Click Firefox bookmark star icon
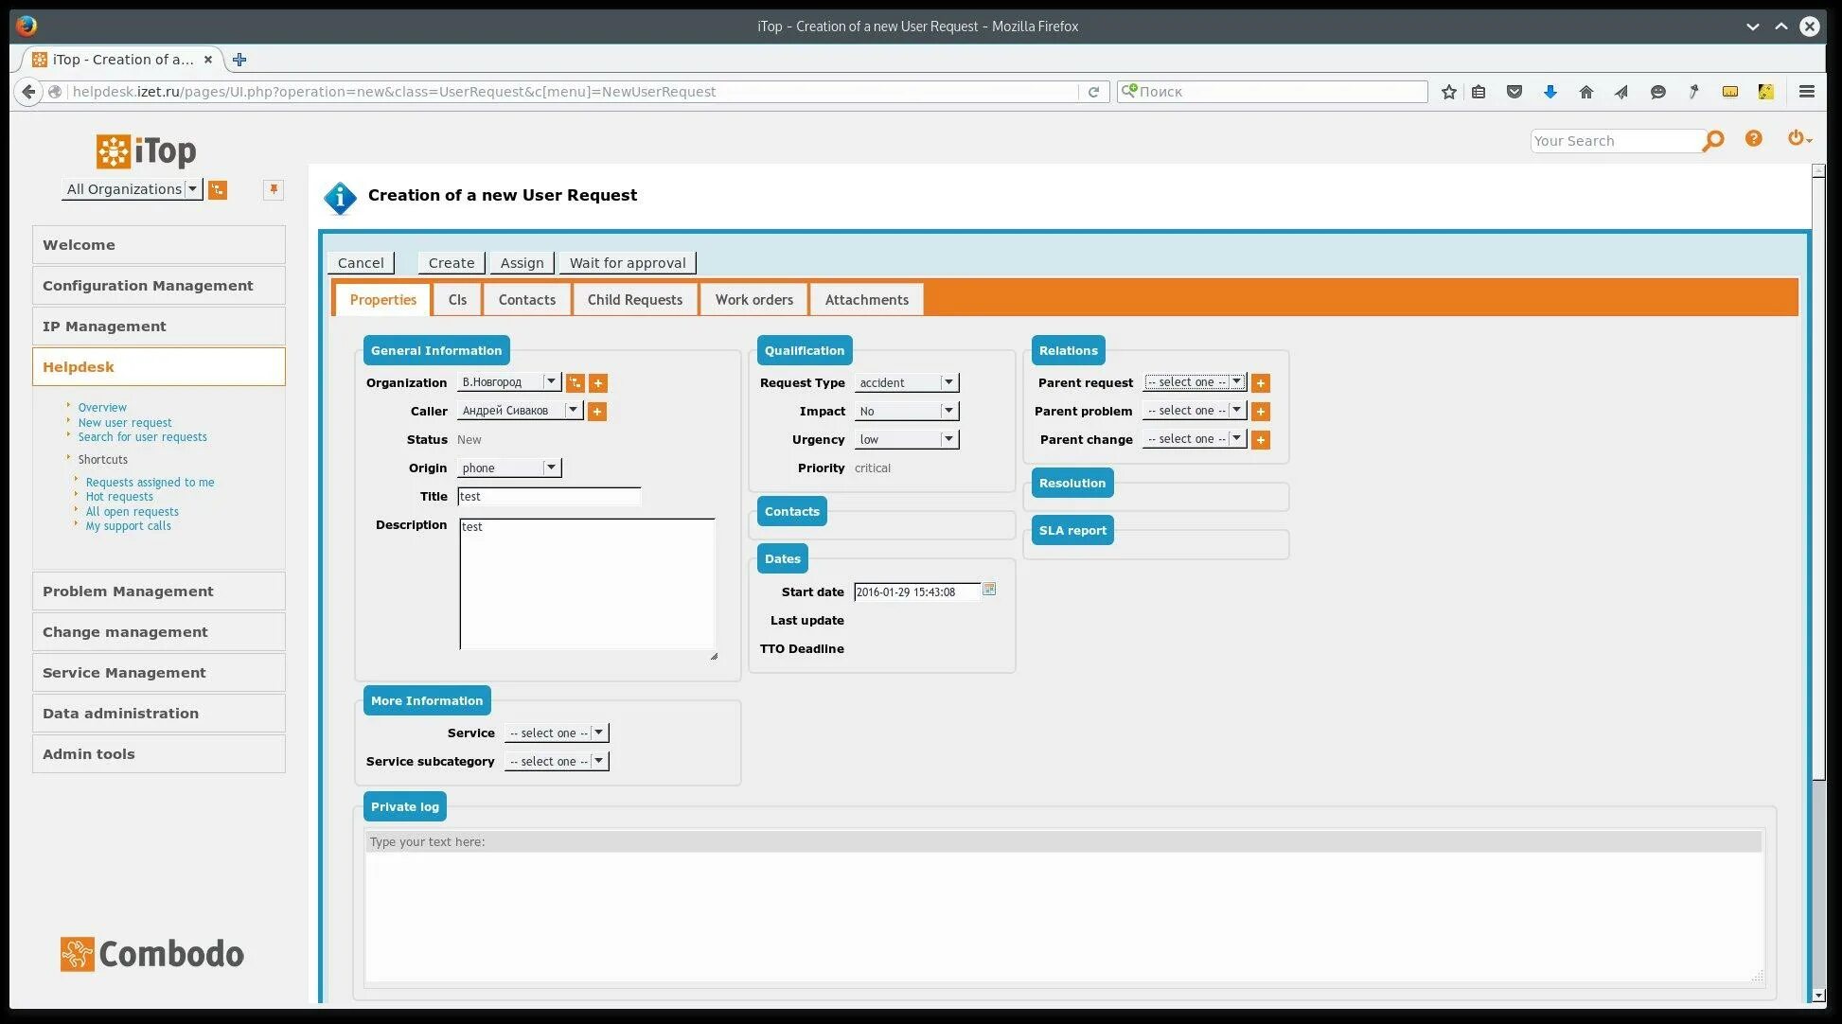 point(1448,92)
